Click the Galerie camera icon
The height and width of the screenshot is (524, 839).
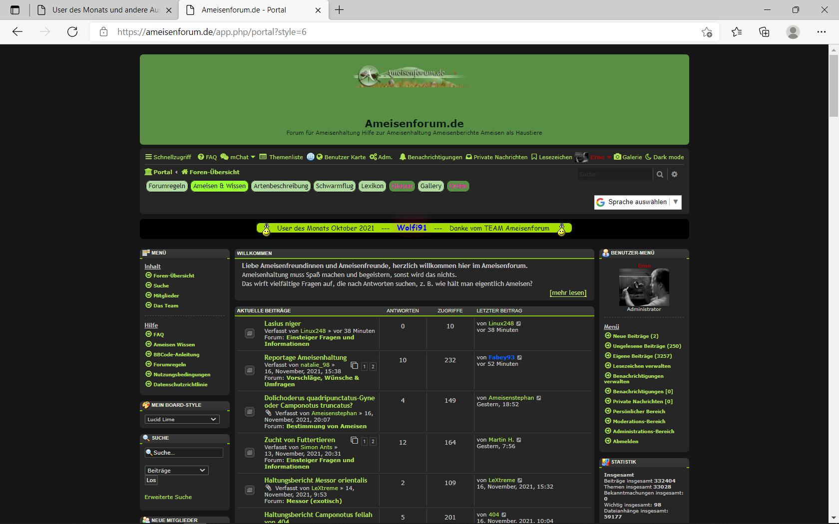pos(618,157)
